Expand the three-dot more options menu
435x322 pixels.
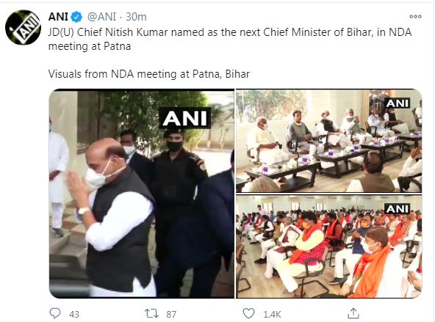(x=415, y=17)
